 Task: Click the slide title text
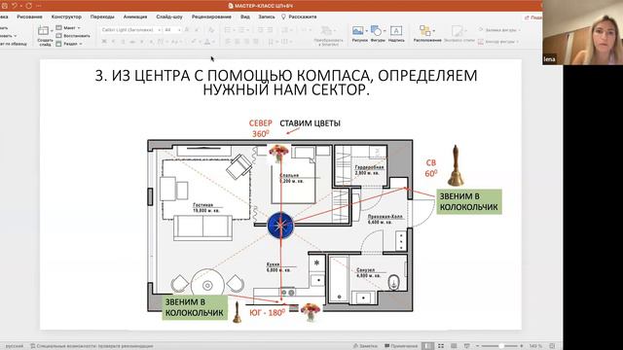tap(286, 82)
